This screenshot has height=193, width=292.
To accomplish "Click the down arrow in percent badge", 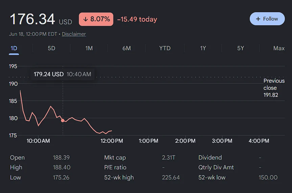I will (x=86, y=19).
